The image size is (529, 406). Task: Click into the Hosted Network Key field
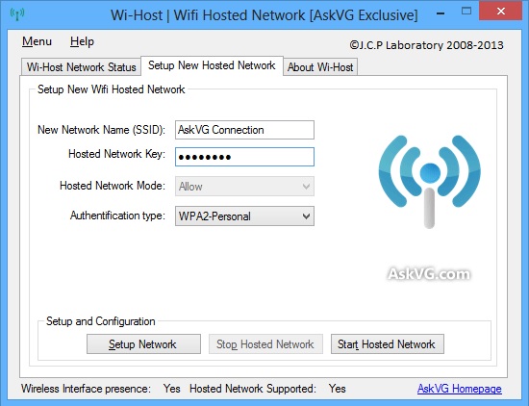(244, 157)
